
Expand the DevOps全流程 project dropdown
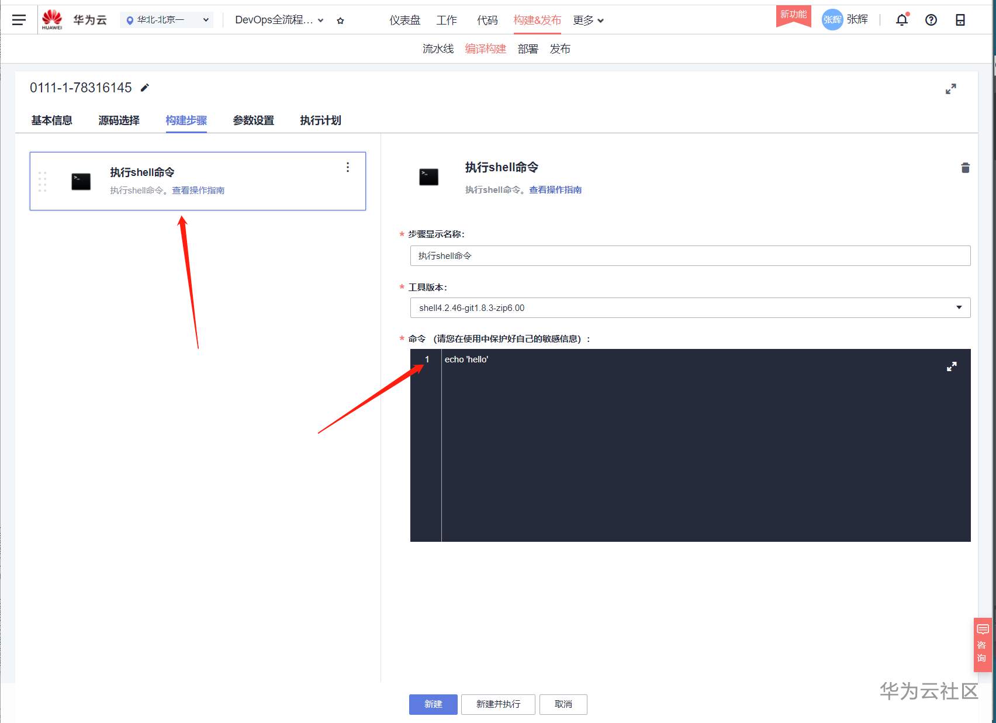[279, 20]
